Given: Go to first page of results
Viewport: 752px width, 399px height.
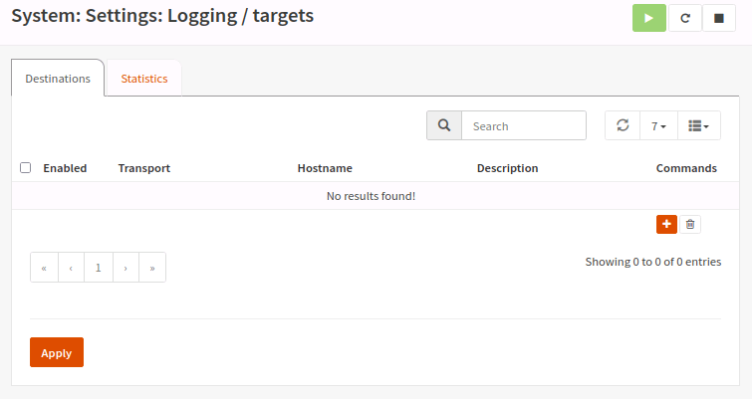Looking at the screenshot, I should click(44, 268).
